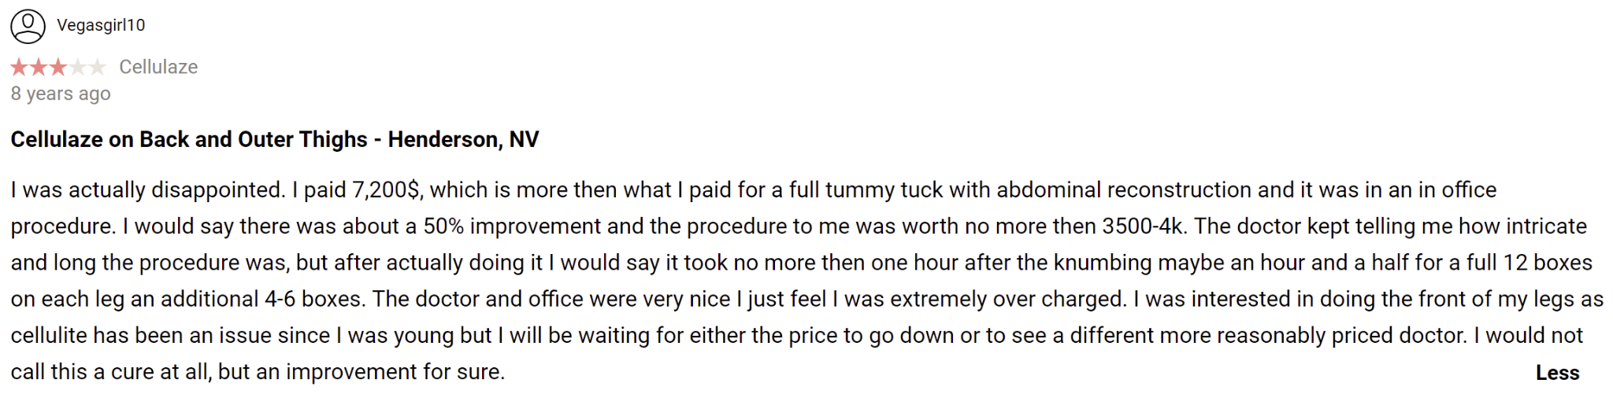This screenshot has width=1613, height=394.
Task: Open the Vegasgirl10 profile avatar icon
Action: click(28, 26)
